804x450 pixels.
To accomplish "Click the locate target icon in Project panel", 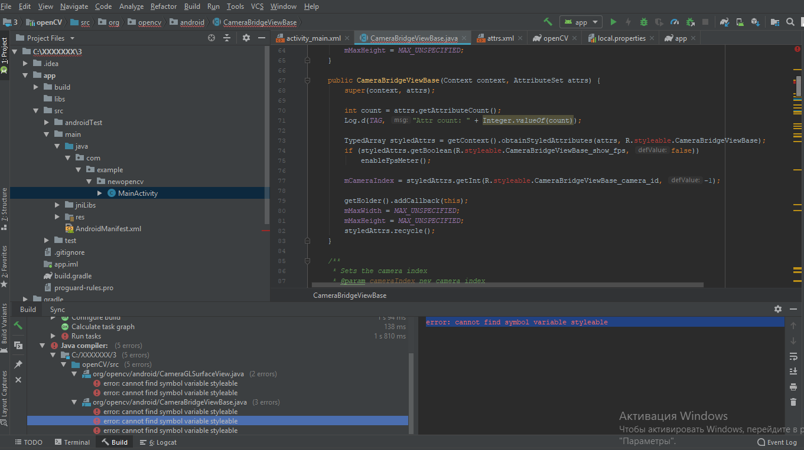I will (211, 38).
